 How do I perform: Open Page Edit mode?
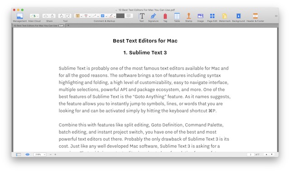(x=212, y=16)
